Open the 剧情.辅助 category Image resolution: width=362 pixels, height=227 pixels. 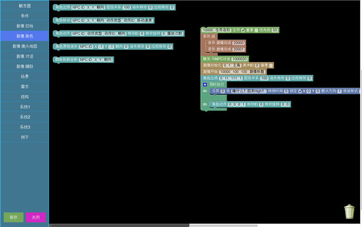(x=24, y=67)
